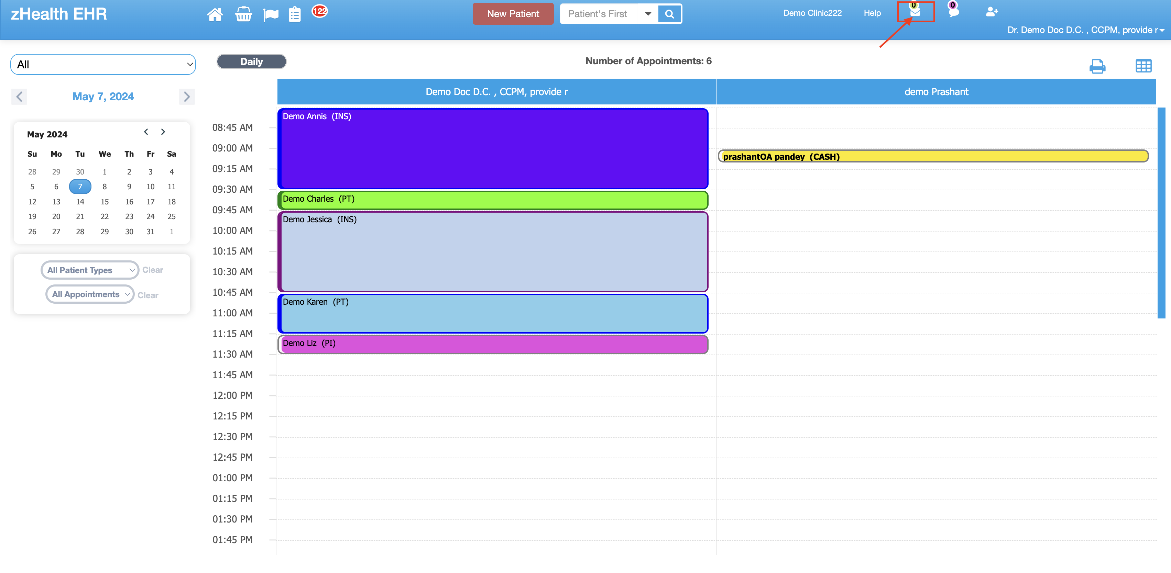Show previous month in mini calendar

(x=146, y=132)
